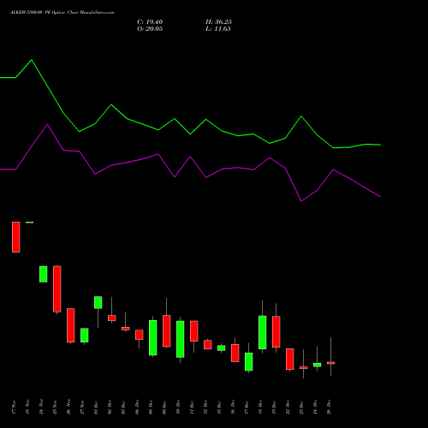This screenshot has width=428, height=428.
Task: Select the high value H: 36.25
Action: tap(218, 22)
